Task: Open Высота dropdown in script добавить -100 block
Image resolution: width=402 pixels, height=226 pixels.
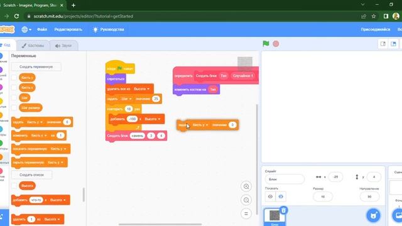Action: click(153, 119)
